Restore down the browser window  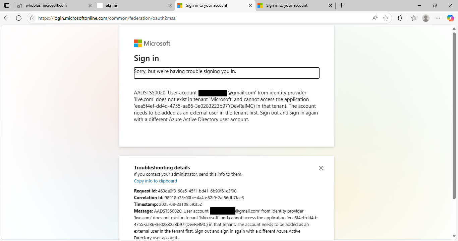[435, 5]
